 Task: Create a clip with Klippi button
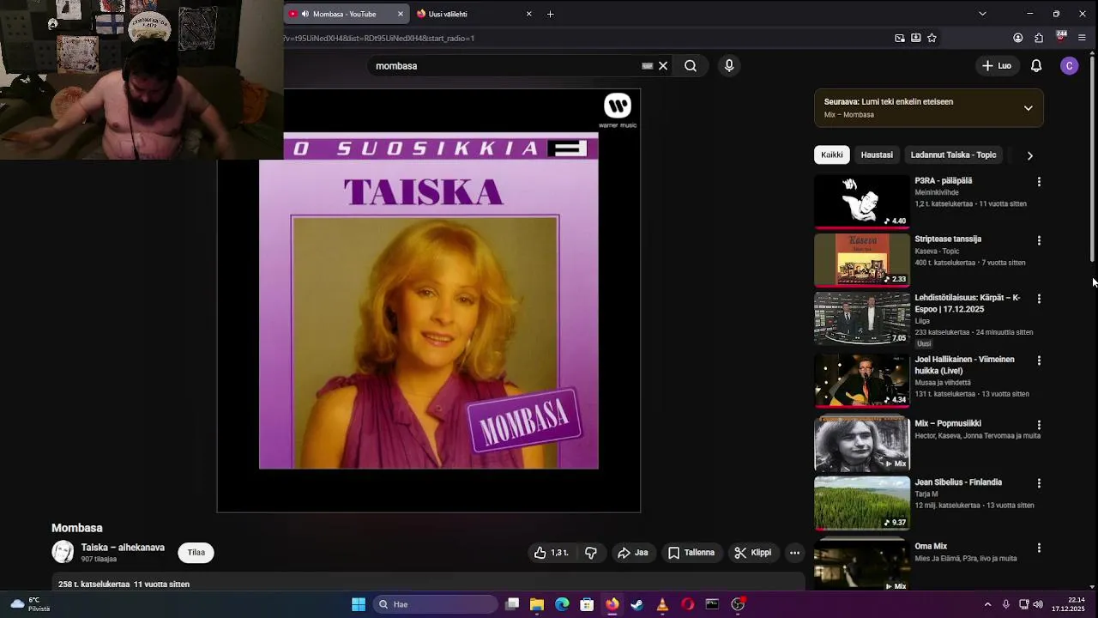pos(753,553)
